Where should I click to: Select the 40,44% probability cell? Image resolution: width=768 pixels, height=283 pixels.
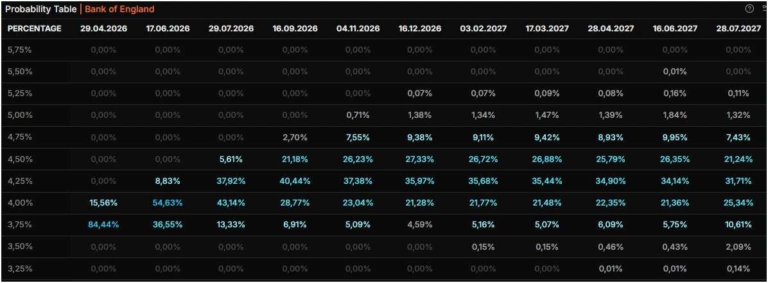(295, 181)
